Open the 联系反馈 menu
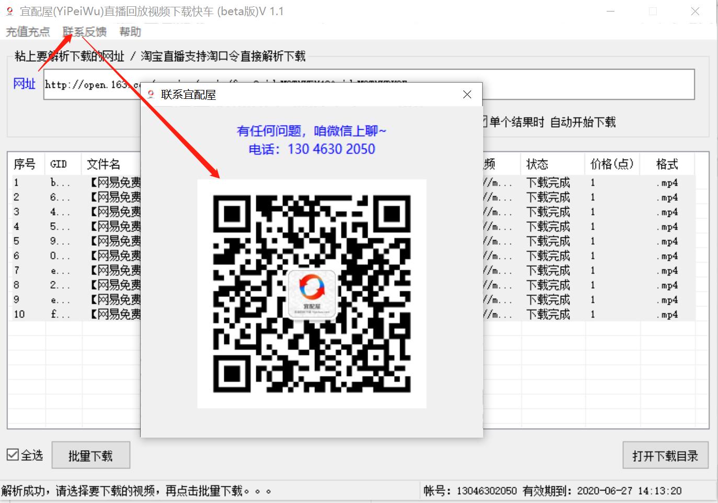 point(85,32)
